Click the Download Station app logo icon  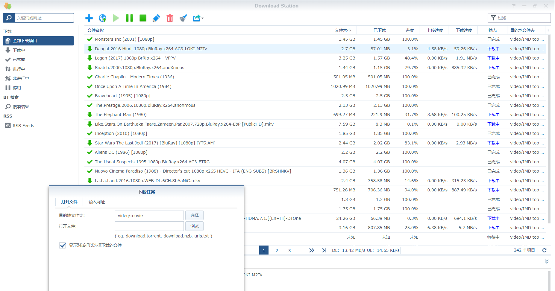tap(7, 6)
